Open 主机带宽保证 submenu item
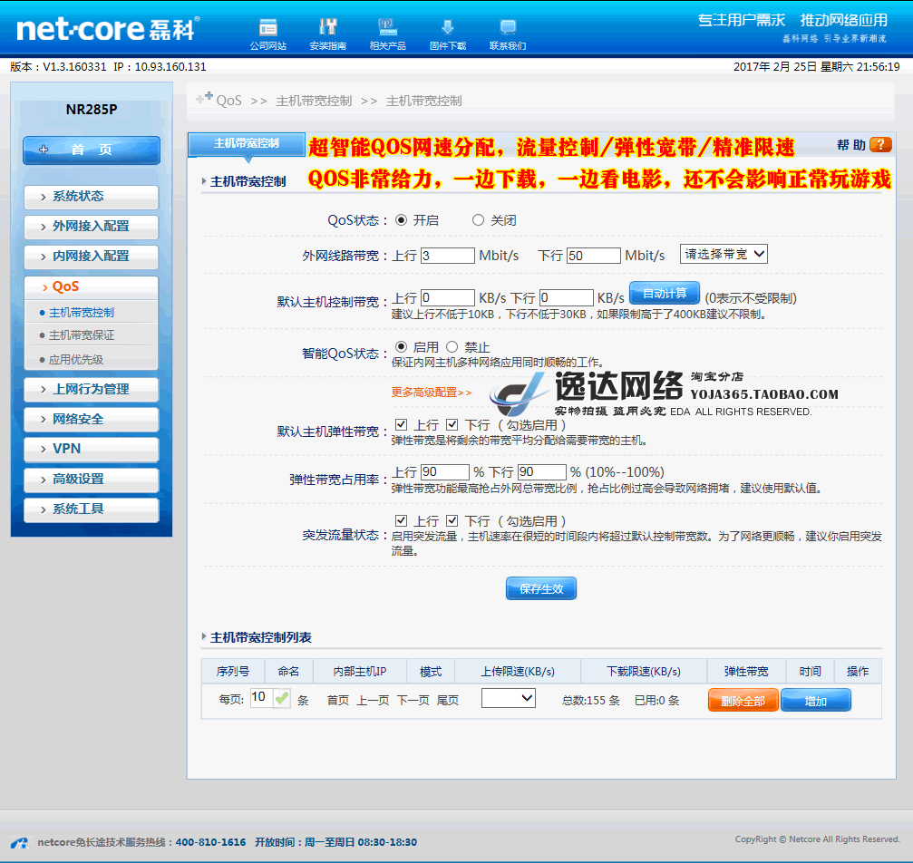Viewport: 913px width, 863px height. [82, 335]
